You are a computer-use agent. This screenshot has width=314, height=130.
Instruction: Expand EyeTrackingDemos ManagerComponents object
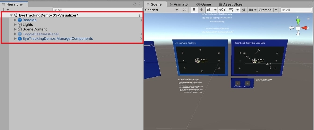[x=15, y=39]
